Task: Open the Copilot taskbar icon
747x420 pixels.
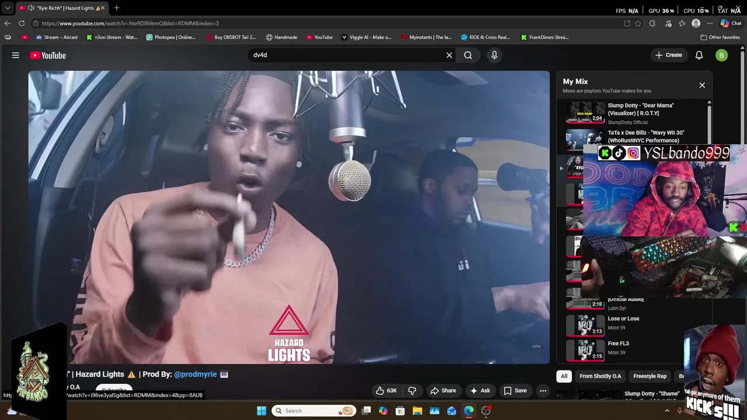Action: [383, 411]
